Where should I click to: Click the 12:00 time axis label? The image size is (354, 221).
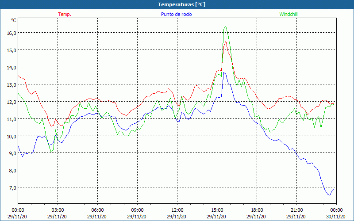tap(177, 210)
